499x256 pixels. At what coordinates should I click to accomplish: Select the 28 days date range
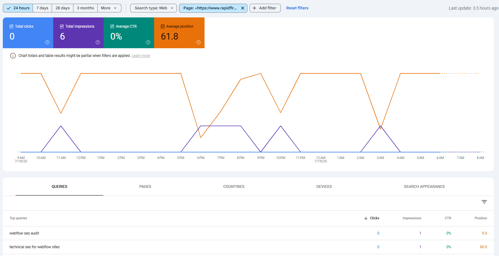[x=63, y=8]
